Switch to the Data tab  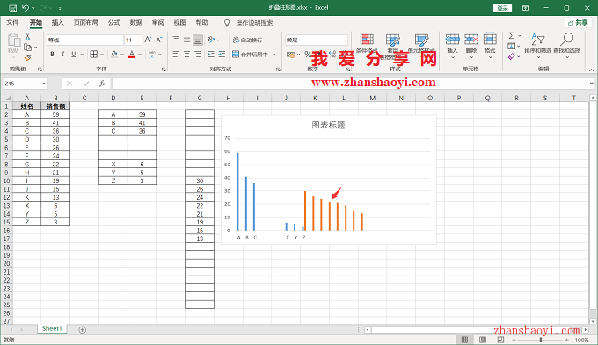point(135,23)
